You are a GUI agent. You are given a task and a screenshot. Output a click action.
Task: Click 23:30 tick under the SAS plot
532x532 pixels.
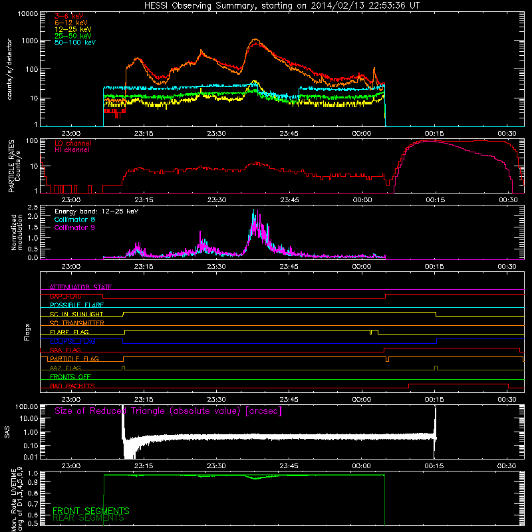coord(216,466)
